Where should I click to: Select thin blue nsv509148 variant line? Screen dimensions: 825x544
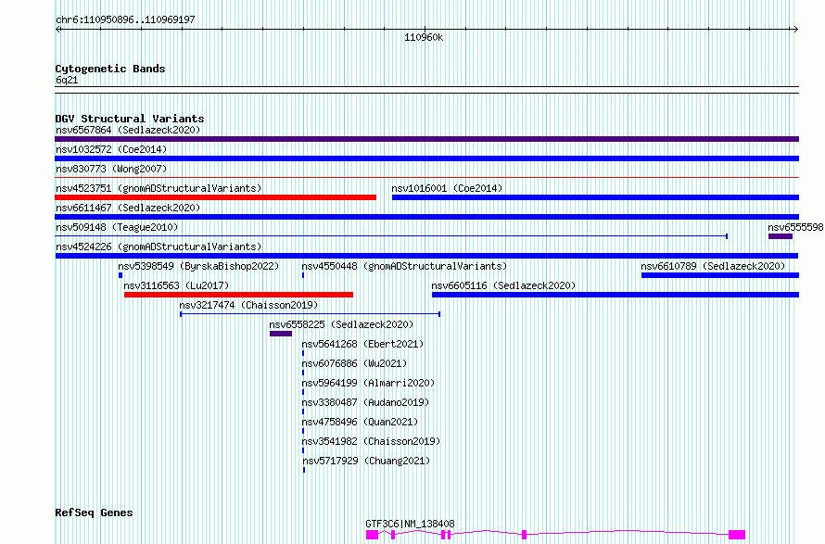(x=391, y=236)
